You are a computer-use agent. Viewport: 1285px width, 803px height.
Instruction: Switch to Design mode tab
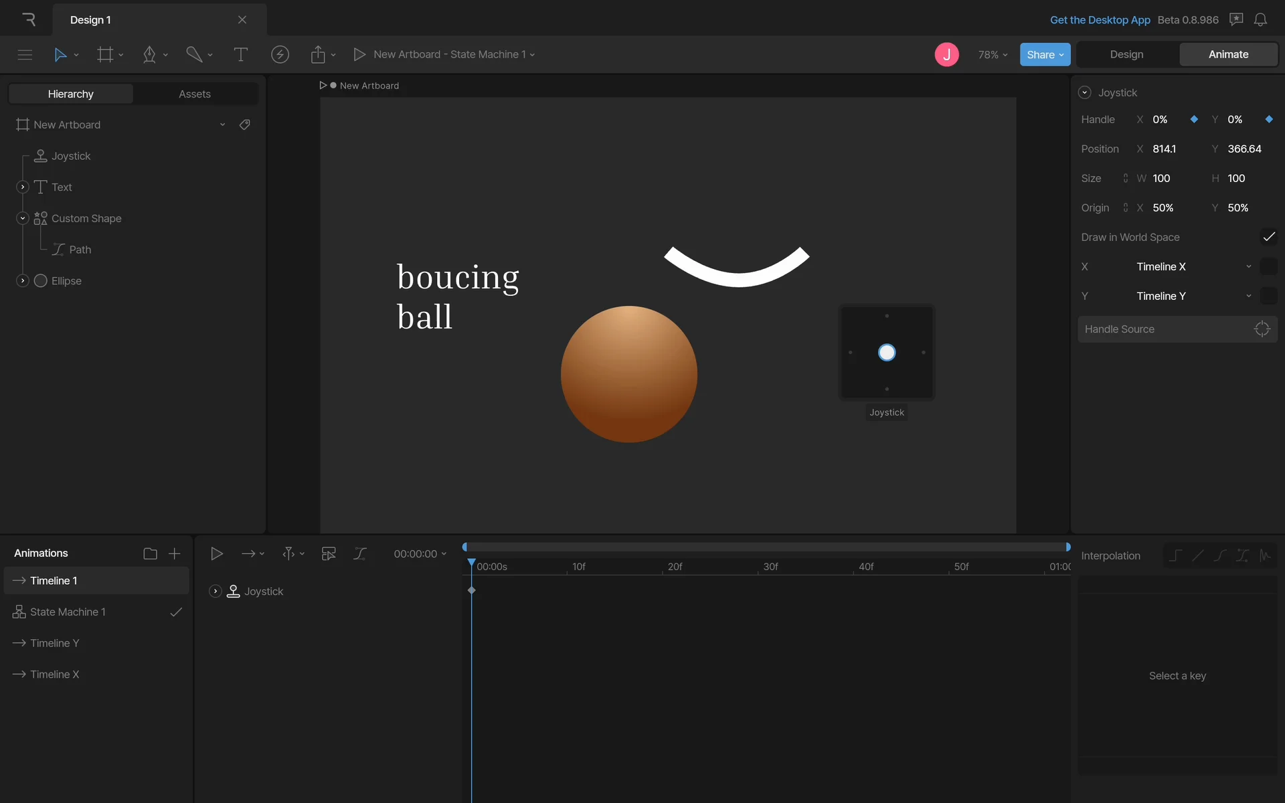[x=1126, y=55]
